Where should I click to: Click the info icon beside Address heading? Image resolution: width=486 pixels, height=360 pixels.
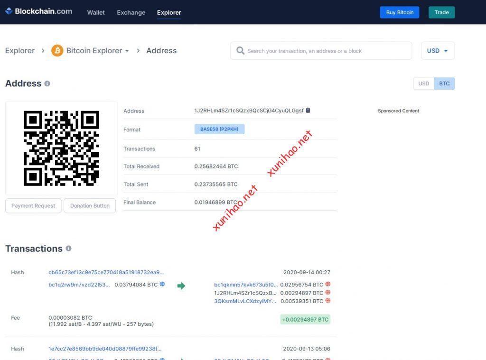tap(47, 83)
